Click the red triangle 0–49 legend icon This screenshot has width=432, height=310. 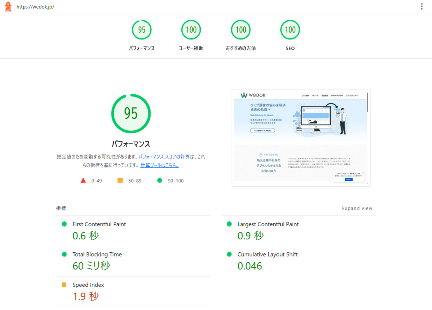point(83,181)
